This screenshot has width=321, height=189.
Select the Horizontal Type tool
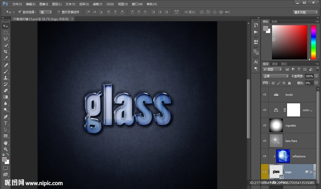[x=6, y=123]
